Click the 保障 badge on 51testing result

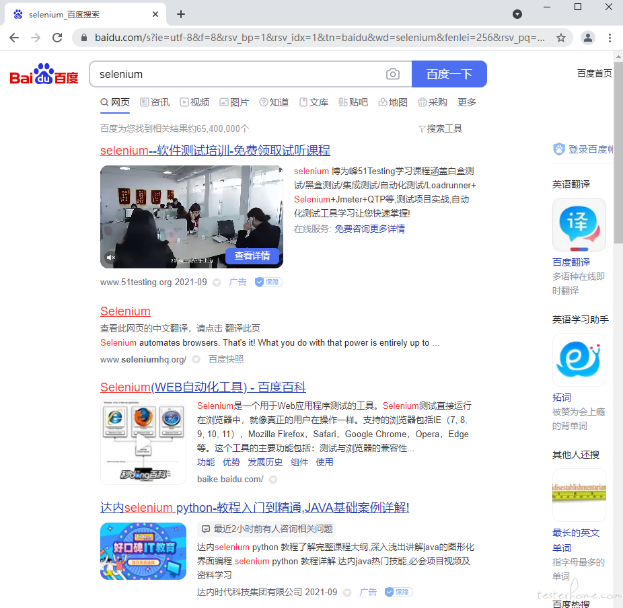click(268, 282)
